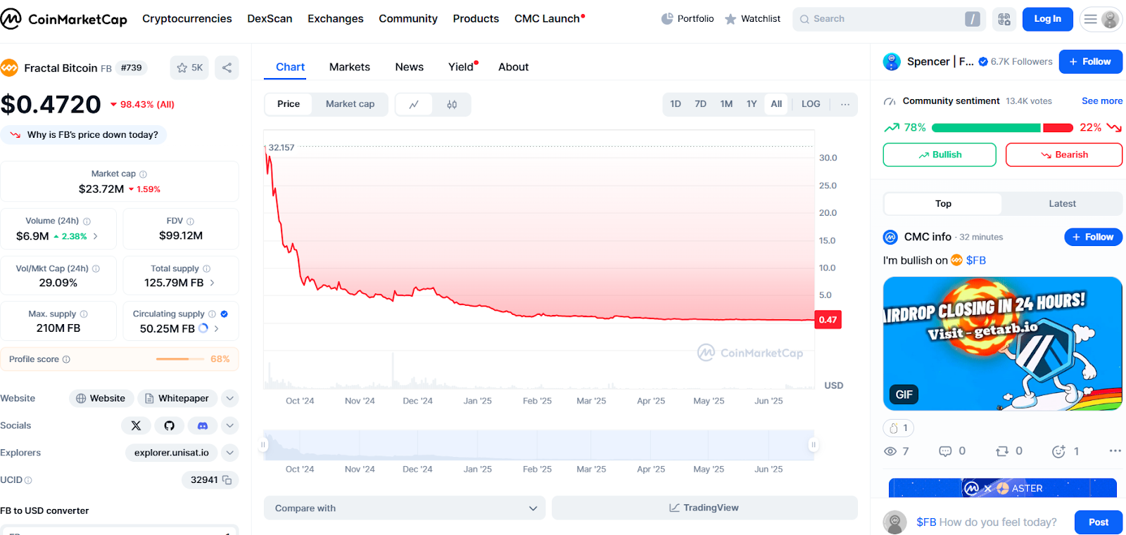Expand more Website links chevron

[x=229, y=399]
